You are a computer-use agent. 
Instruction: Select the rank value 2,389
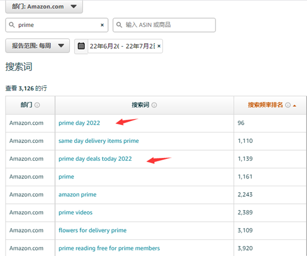coord(245,213)
